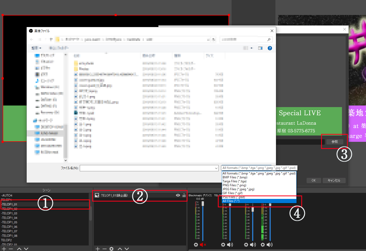
Task: Open gear settings beside the red muted speaker
Action: pyautogui.click(x=196, y=245)
